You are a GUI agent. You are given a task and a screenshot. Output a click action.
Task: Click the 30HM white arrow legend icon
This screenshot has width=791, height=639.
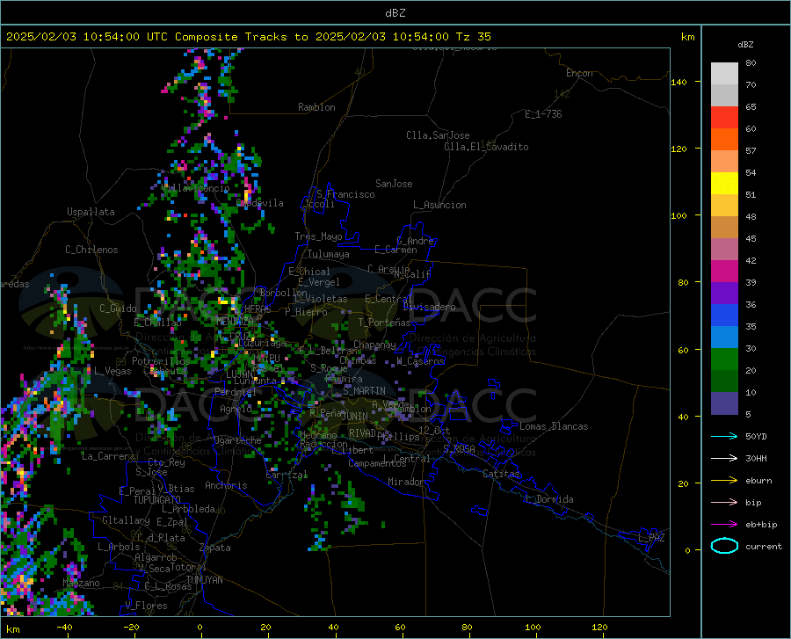point(724,459)
